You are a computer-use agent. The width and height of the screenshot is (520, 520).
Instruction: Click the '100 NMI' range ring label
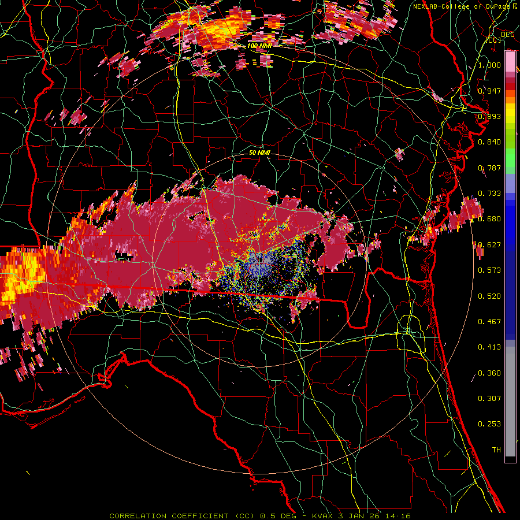[259, 46]
